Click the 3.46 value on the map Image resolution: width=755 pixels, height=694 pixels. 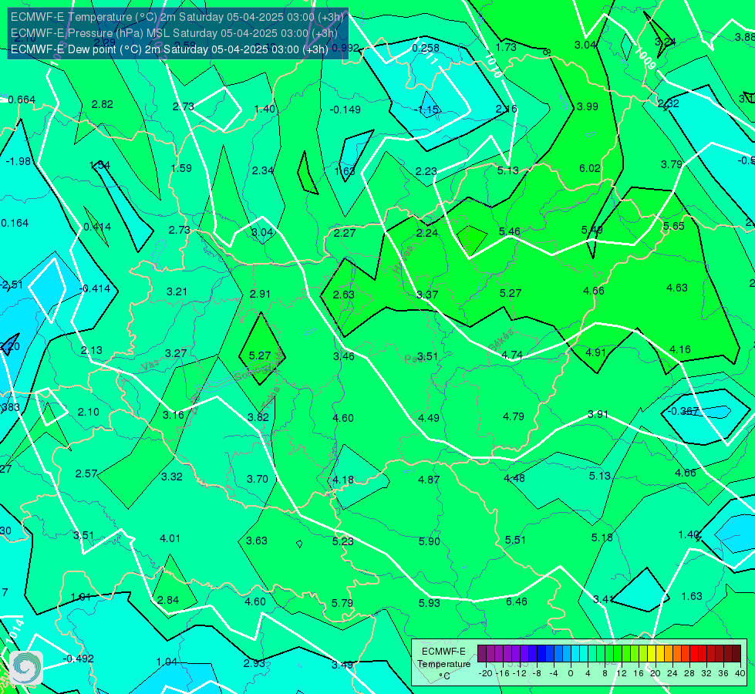(344, 356)
